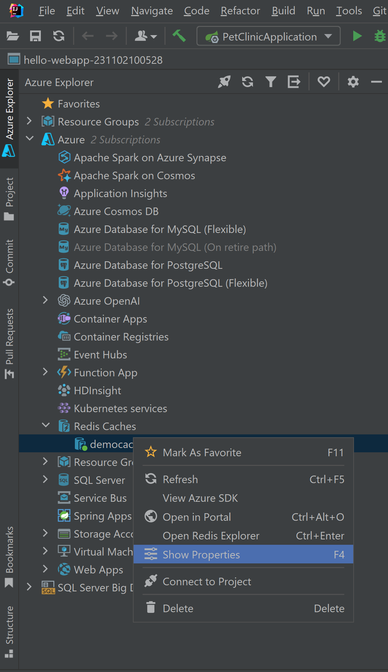Open the Tools menu
The height and width of the screenshot is (672, 388).
pos(349,11)
